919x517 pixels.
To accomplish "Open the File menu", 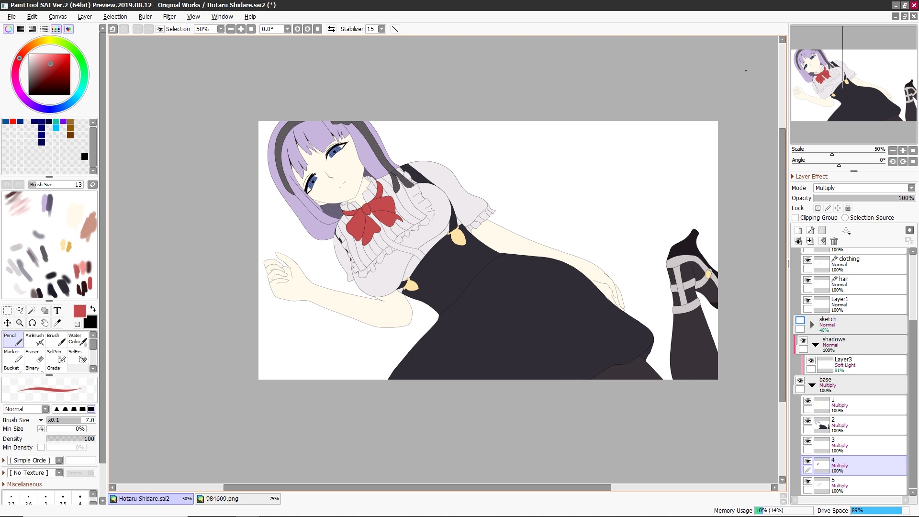I will 11,17.
